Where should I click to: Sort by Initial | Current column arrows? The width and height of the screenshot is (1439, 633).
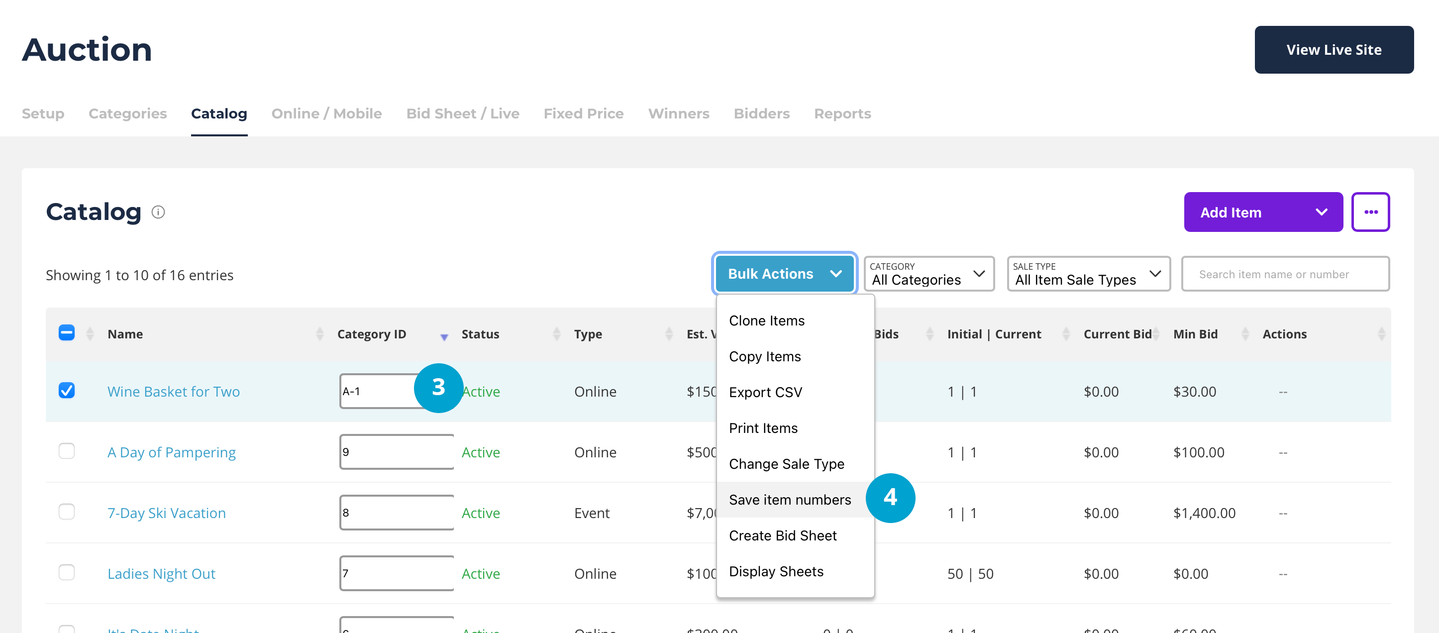point(1066,334)
